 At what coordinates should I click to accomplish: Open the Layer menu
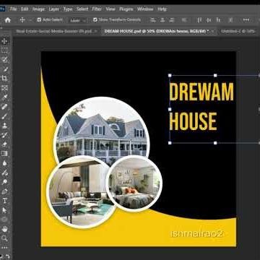click(x=54, y=9)
